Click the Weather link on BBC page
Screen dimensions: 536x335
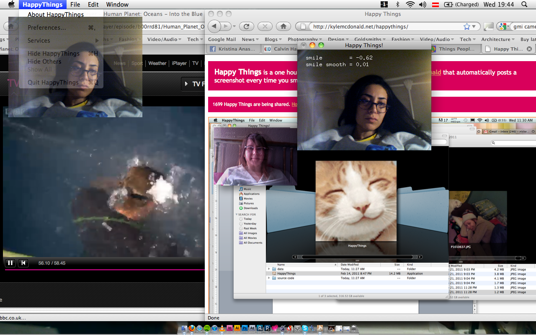coord(157,63)
